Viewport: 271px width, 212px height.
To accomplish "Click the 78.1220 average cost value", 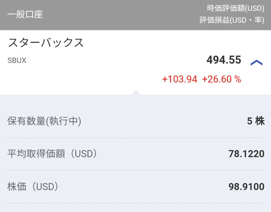I will (246, 154).
